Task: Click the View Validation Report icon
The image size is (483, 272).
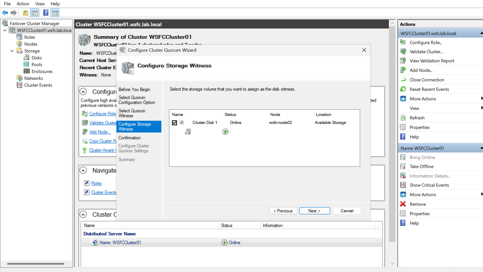Action: click(x=403, y=61)
